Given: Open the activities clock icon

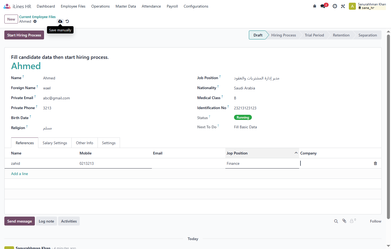Looking at the screenshot, I should tap(335, 6).
